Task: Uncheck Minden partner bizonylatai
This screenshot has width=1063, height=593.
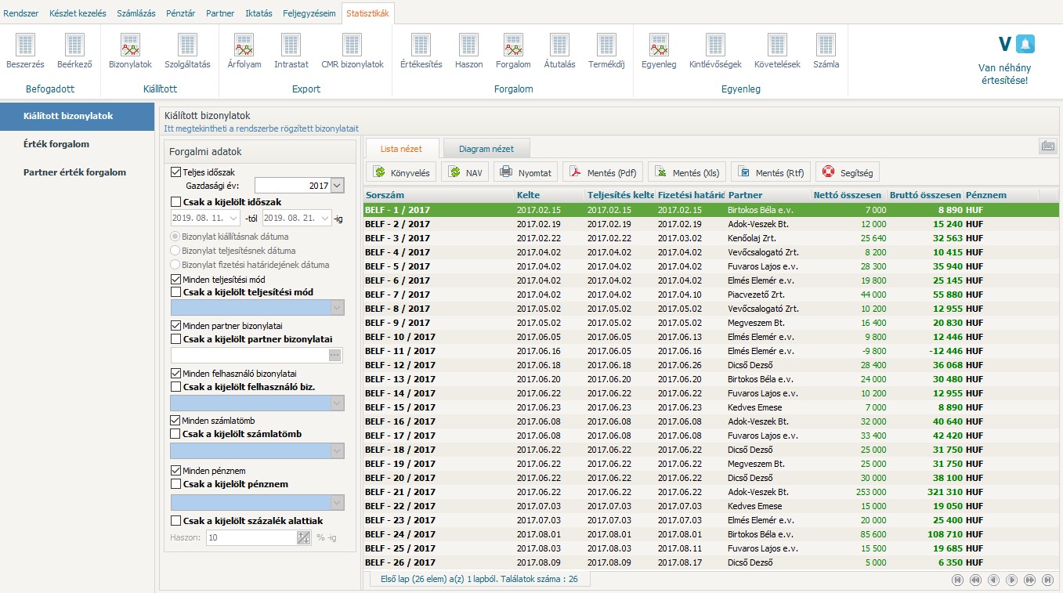Action: point(175,326)
